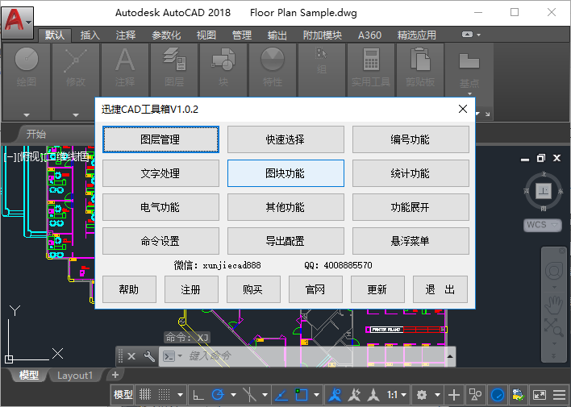Image resolution: width=571 pixels, height=407 pixels.
Task: Click the 图块功能 button
Action: (x=285, y=173)
